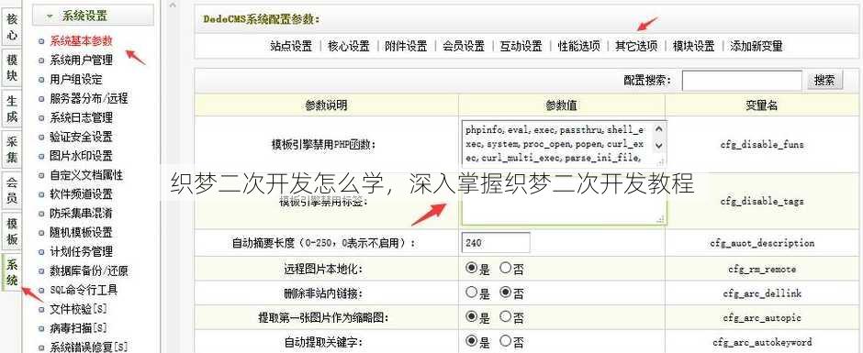Switch to 系统 vertical tab
This screenshot has height=353, width=863.
click(12, 271)
